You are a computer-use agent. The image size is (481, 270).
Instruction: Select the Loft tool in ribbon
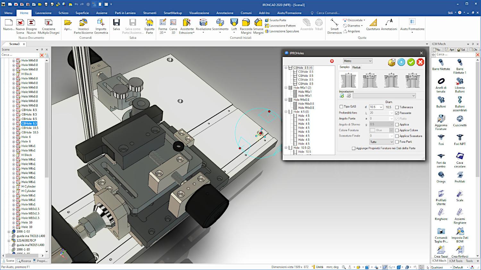coord(234,23)
